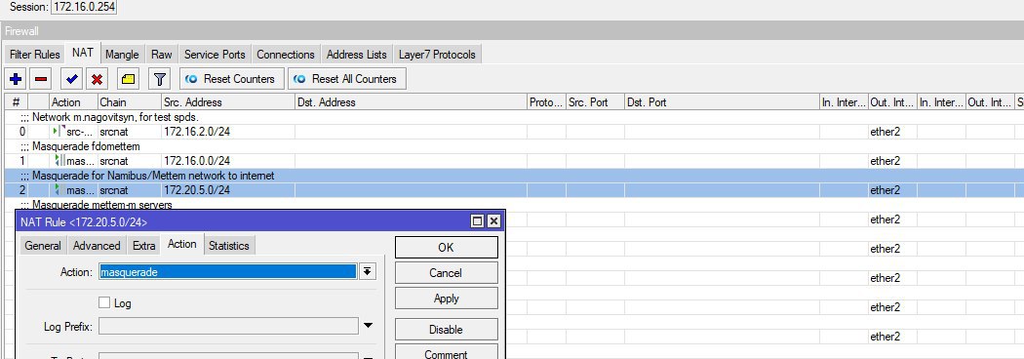Click the Session address field
This screenshot has height=359, width=1024.
pyautogui.click(x=84, y=7)
